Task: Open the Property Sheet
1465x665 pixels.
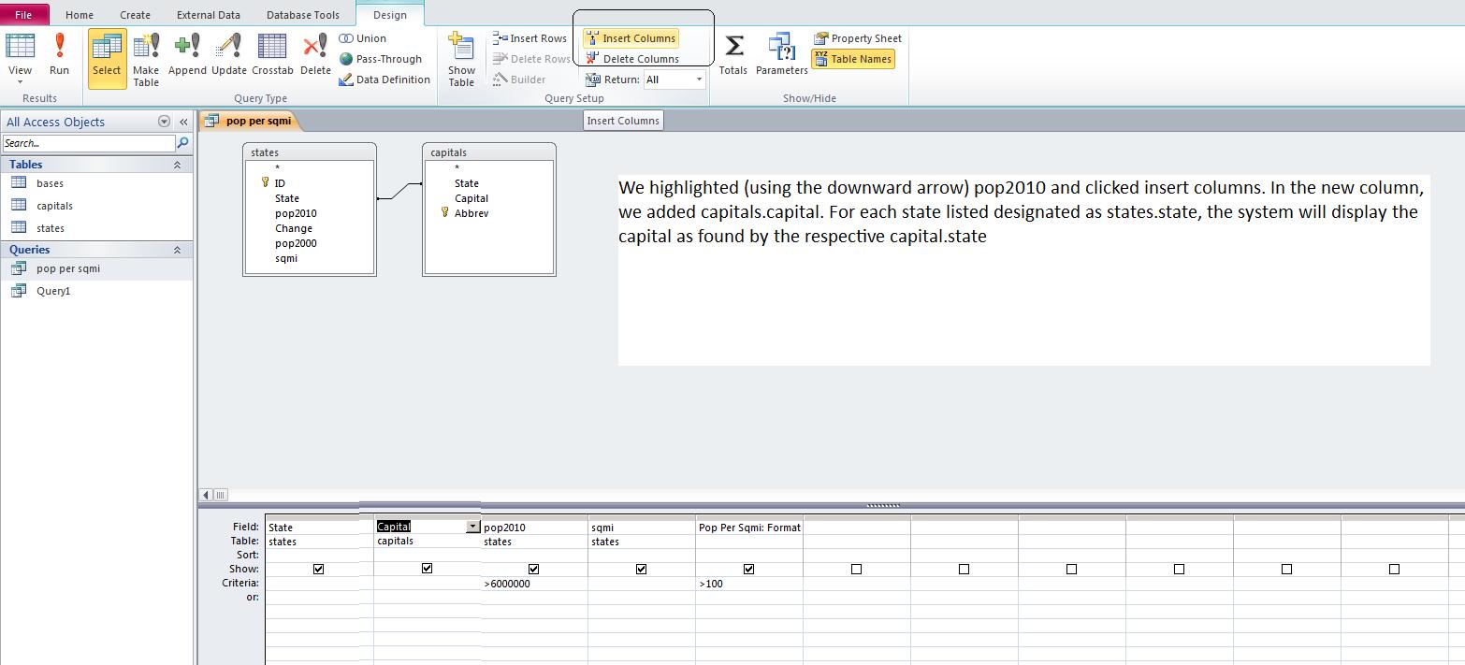Action: pos(858,38)
